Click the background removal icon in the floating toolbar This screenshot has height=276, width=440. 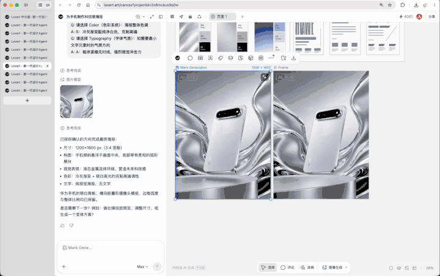(210, 58)
